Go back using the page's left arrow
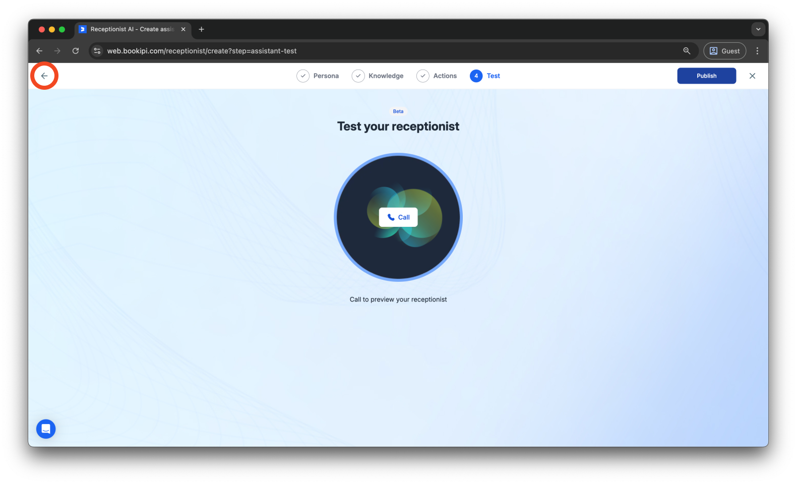 coord(44,76)
